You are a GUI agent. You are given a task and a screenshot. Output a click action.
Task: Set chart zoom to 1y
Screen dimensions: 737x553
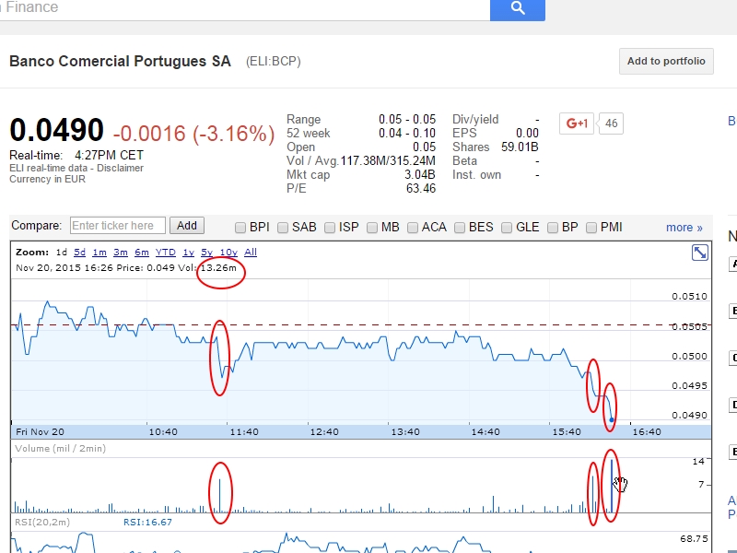(188, 253)
